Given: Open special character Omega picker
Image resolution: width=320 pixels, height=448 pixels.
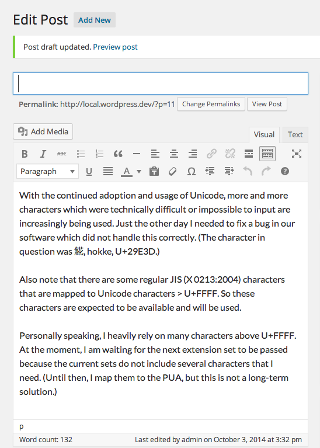Looking at the screenshot, I should [191, 171].
